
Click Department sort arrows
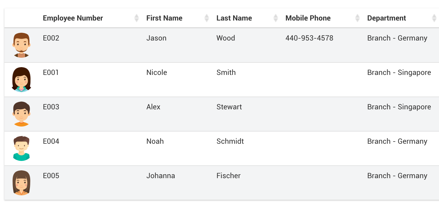point(434,18)
